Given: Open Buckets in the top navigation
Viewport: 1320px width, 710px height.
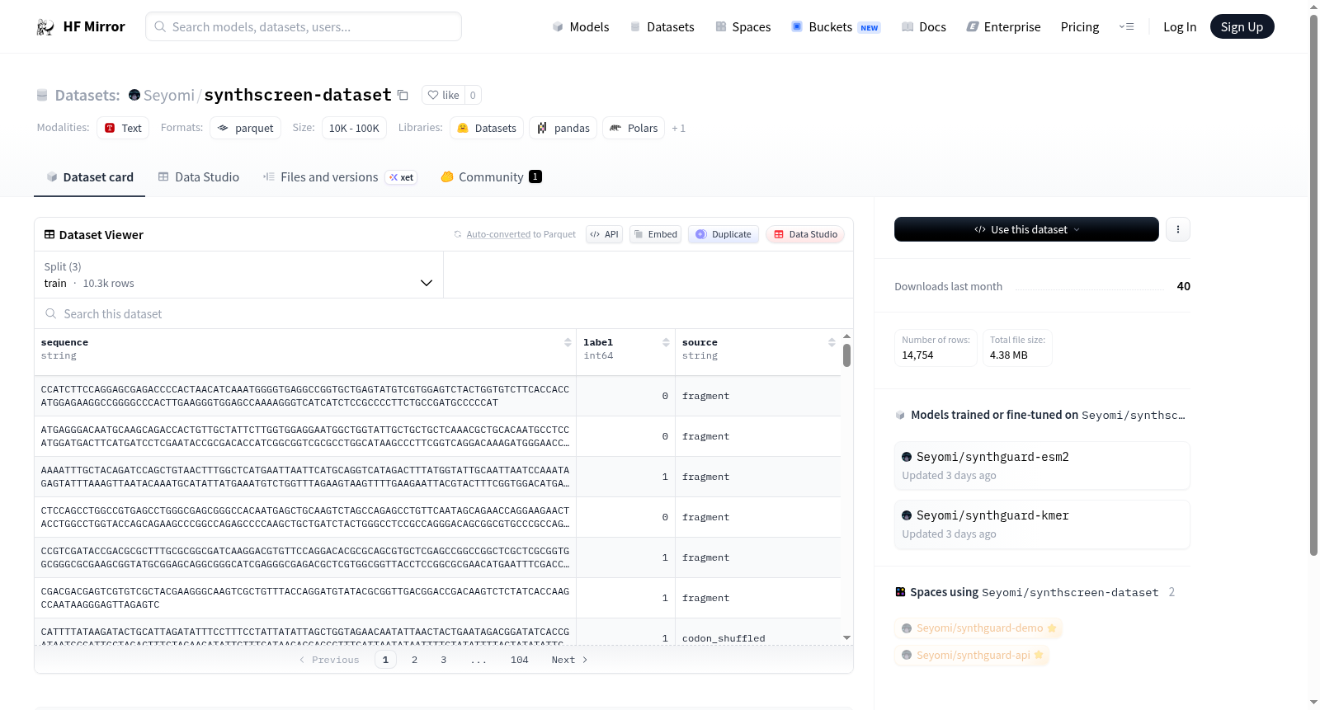Looking at the screenshot, I should (x=836, y=26).
